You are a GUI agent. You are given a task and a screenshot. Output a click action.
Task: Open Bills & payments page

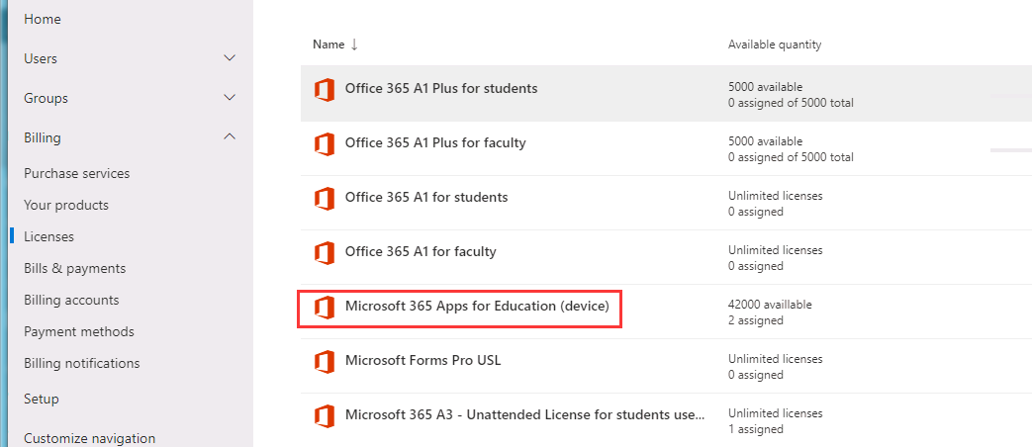tap(74, 268)
